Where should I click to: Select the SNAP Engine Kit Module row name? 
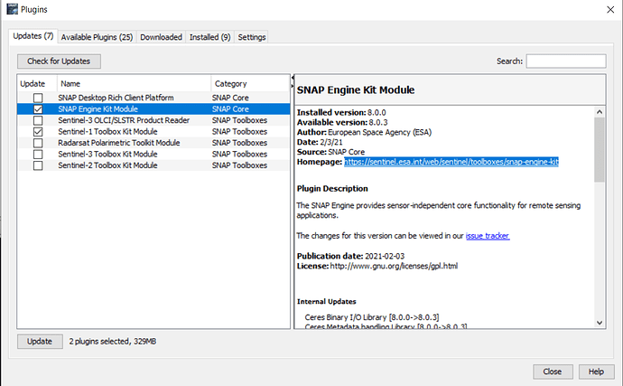pos(98,109)
